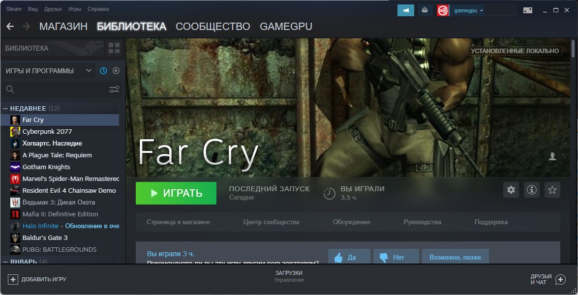Open the announcements megaphone icon

(406, 10)
